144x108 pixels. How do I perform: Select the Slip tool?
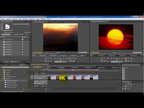pyautogui.click(x=128, y=86)
